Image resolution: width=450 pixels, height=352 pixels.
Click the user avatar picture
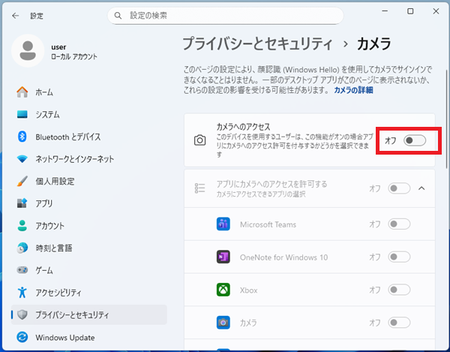pos(28,50)
